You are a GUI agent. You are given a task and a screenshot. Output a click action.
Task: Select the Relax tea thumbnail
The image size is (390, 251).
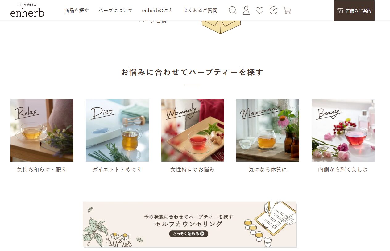coord(42,130)
